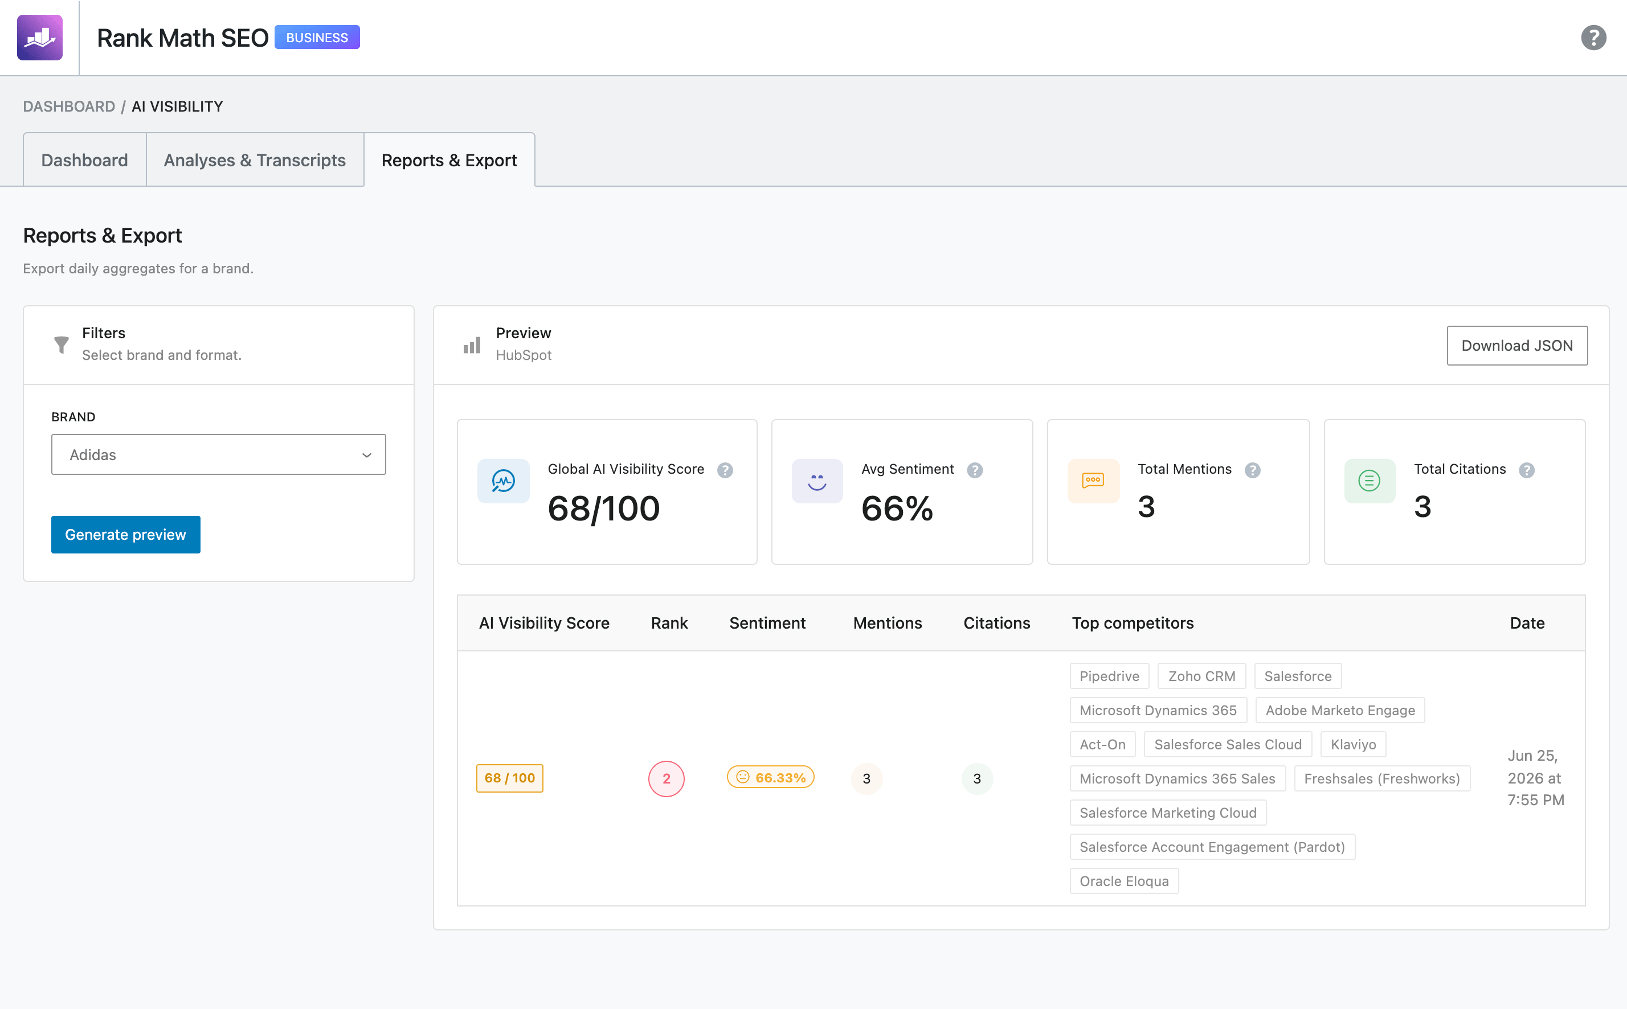The image size is (1627, 1009).
Task: Click the Microsoft Dynamics 365 Sales tag
Action: (x=1177, y=779)
